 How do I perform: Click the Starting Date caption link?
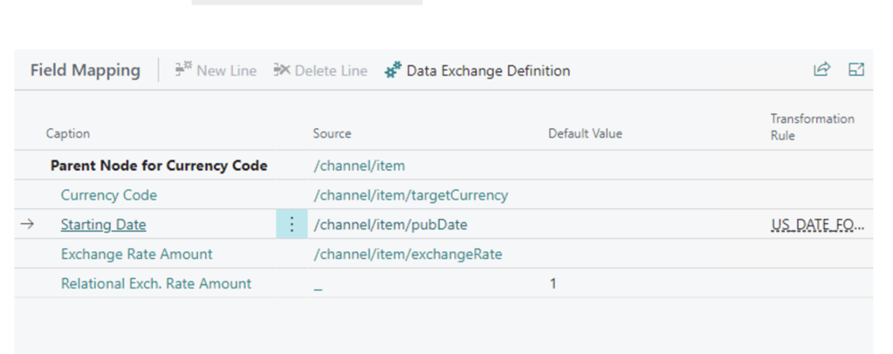103,225
